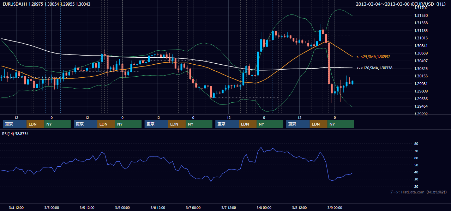Select the LDN session box for March 4

(36, 124)
